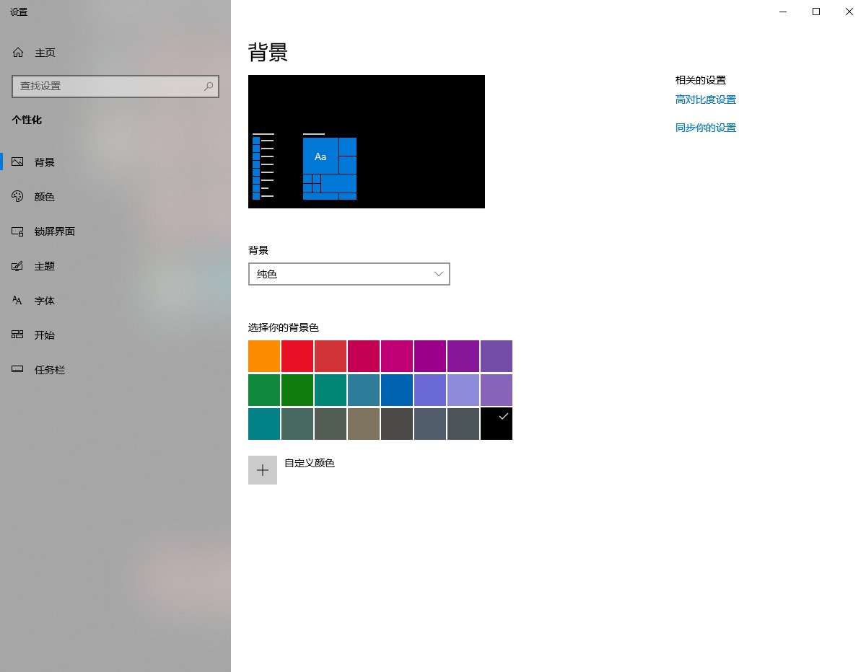Pick the dark slate gray swatch beside black
866x672 pixels.
tap(463, 424)
